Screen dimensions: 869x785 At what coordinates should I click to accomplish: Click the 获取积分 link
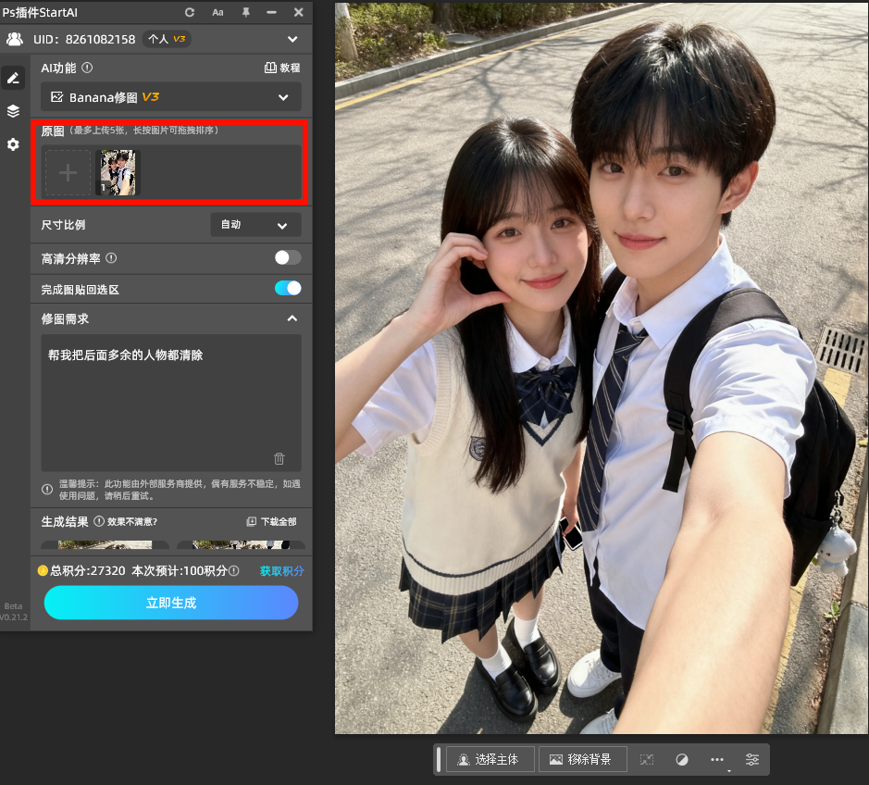click(281, 571)
